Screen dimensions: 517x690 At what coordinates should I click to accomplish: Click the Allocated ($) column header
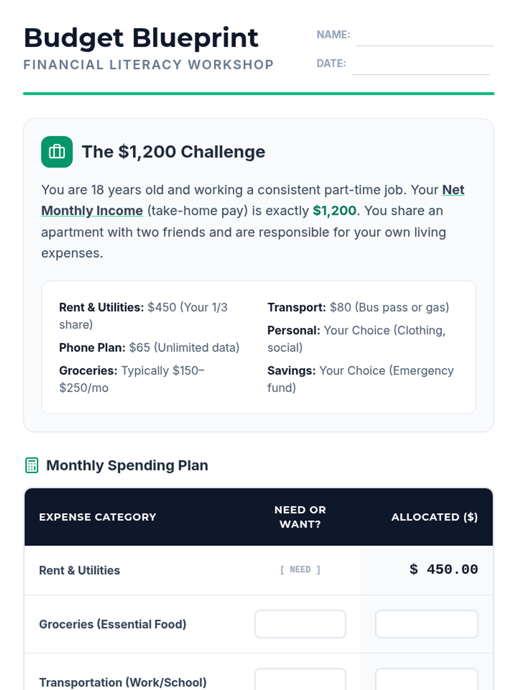coord(434,517)
